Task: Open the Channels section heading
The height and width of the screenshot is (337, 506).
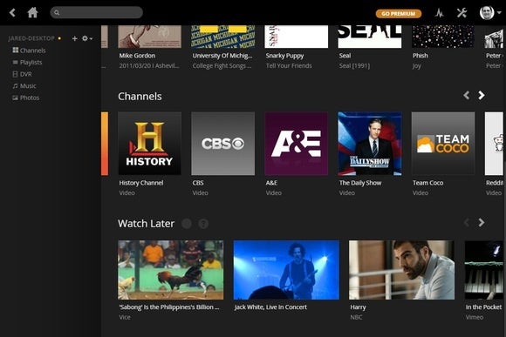Action: pyautogui.click(x=140, y=97)
